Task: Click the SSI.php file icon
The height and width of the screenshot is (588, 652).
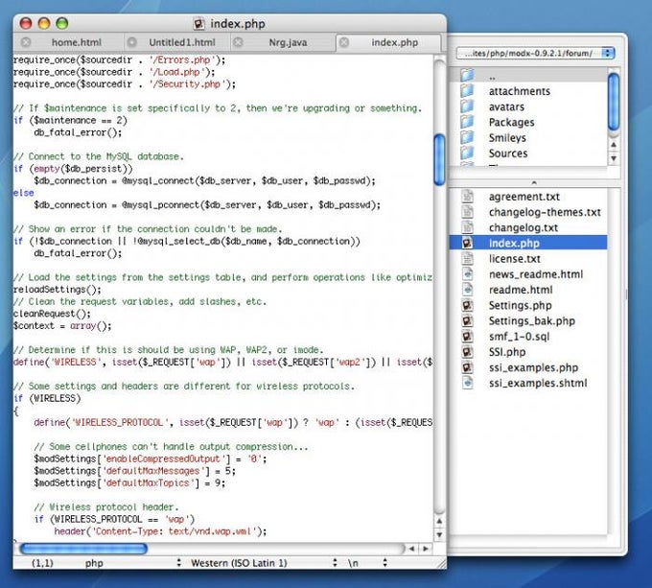Action: coord(468,352)
